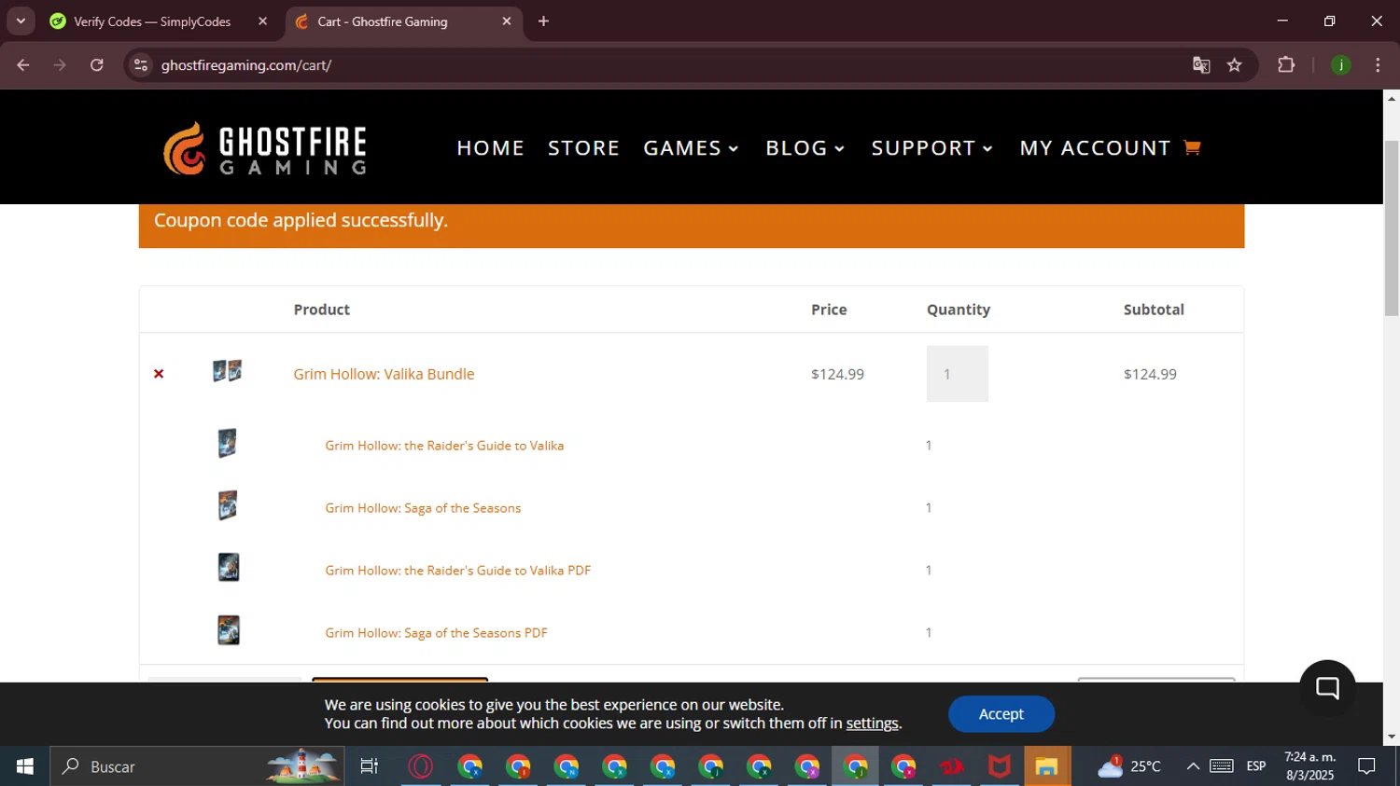Click the Buscar taskbar search box
Image resolution: width=1400 pixels, height=786 pixels.
(x=197, y=766)
